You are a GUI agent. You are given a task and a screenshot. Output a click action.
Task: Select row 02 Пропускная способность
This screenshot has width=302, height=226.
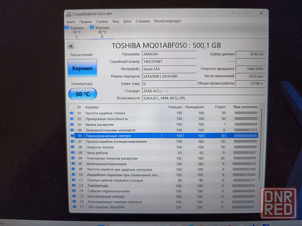point(164,119)
